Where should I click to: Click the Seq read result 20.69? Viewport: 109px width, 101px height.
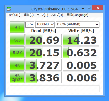[x=43, y=40]
